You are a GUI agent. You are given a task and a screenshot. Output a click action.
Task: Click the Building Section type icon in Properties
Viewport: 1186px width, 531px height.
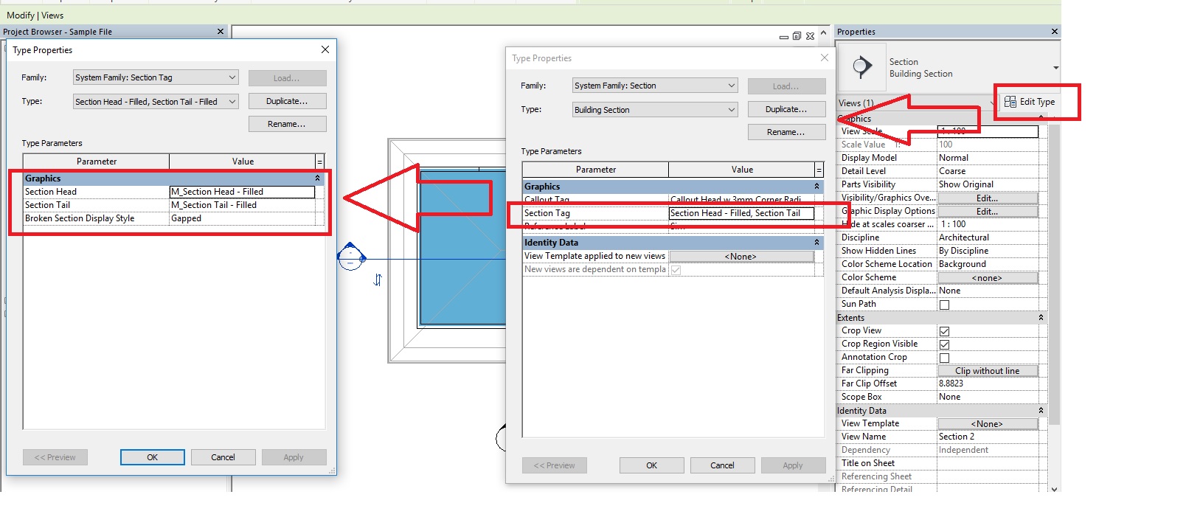click(x=861, y=67)
